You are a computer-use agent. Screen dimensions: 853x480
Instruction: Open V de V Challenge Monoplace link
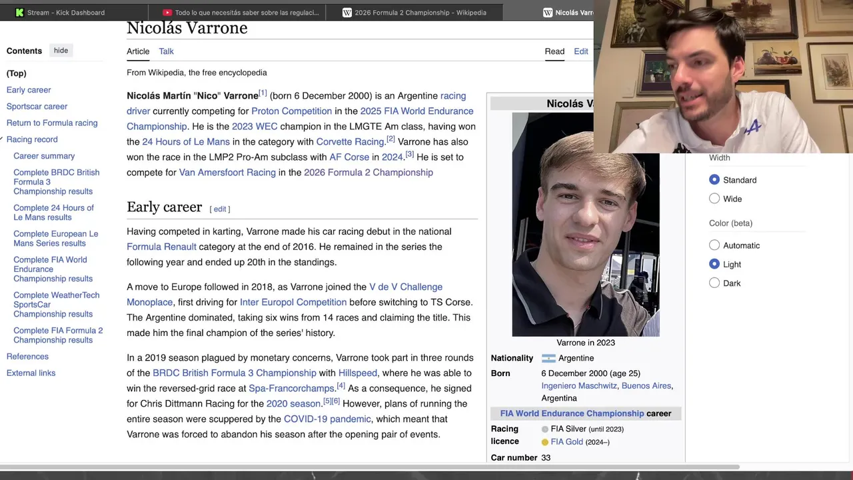[406, 287]
